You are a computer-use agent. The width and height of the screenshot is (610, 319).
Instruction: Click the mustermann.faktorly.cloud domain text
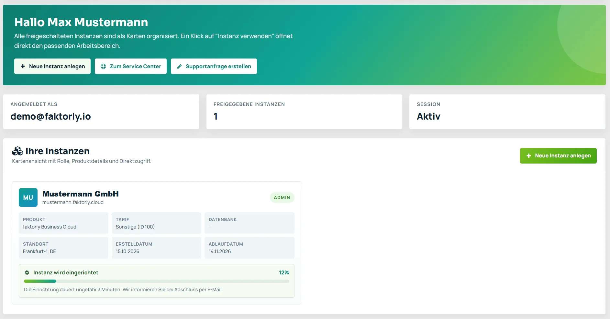[x=73, y=202]
